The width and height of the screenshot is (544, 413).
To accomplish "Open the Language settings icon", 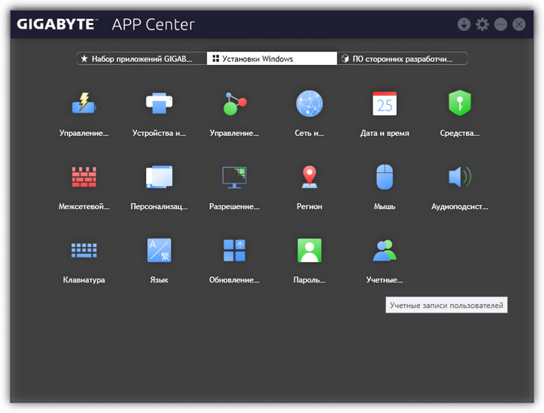I will tap(159, 250).
